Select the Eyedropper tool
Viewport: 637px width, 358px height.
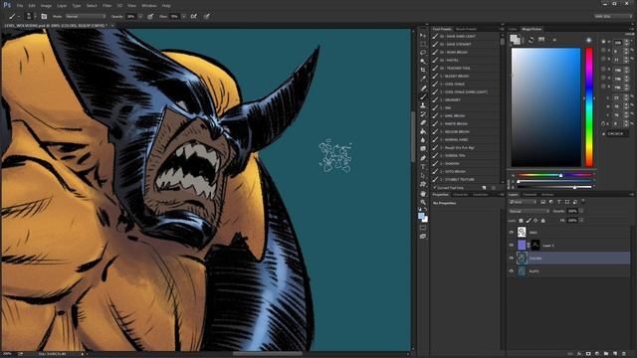[423, 79]
